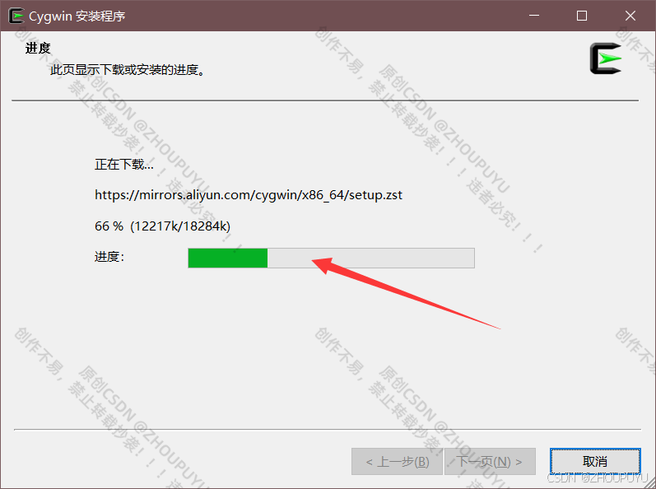Maximize the Cygwin installer window
Image resolution: width=656 pixels, height=489 pixels.
[x=582, y=16]
